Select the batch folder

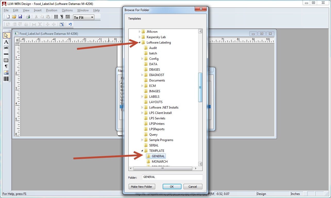153,53
